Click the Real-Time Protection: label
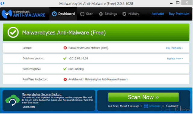Viewport: 193px width, 114px height. 35,79
